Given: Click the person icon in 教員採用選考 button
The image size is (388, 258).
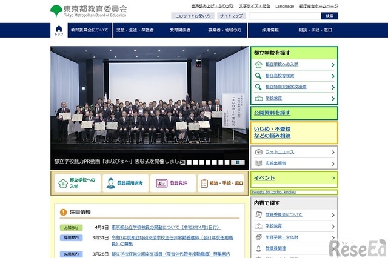Looking at the screenshot, I should tap(110, 183).
